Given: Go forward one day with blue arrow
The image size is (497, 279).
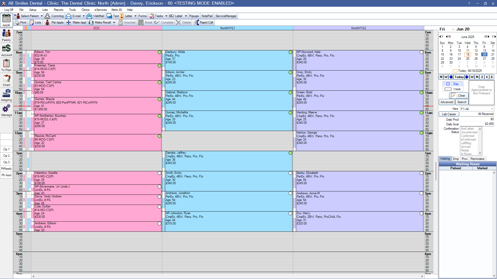Looking at the screenshot, I should click(x=467, y=77).
